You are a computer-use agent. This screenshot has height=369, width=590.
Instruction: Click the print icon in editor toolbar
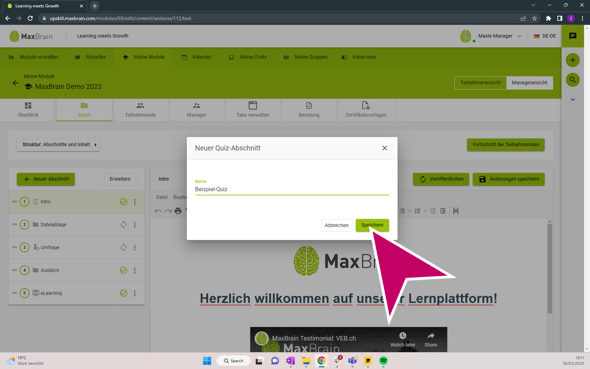178,211
